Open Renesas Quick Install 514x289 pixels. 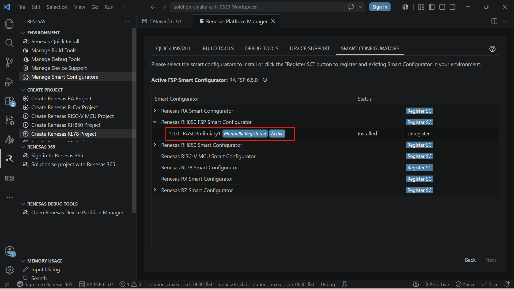55,41
